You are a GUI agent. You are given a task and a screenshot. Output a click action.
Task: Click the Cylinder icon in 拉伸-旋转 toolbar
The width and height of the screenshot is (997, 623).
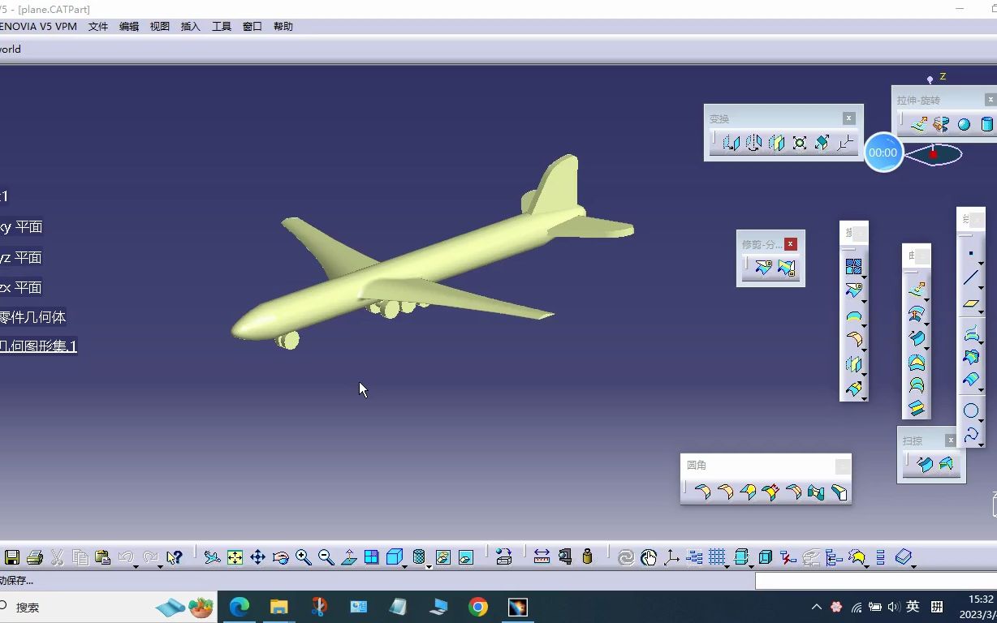[986, 124]
